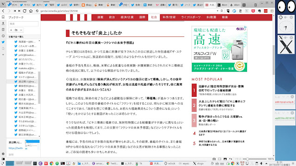
Task: Open the closed tabs trash can
Action: coord(255,5)
